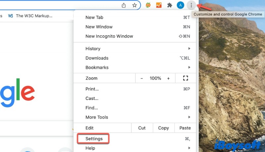Click the profile avatar icon
The image size is (265, 152).
[181, 5]
